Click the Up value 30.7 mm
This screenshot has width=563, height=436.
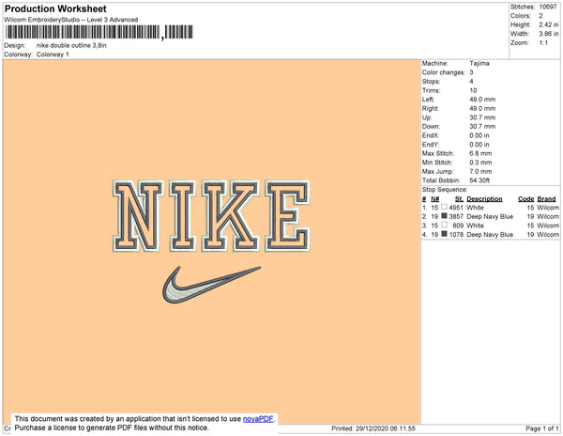482,117
